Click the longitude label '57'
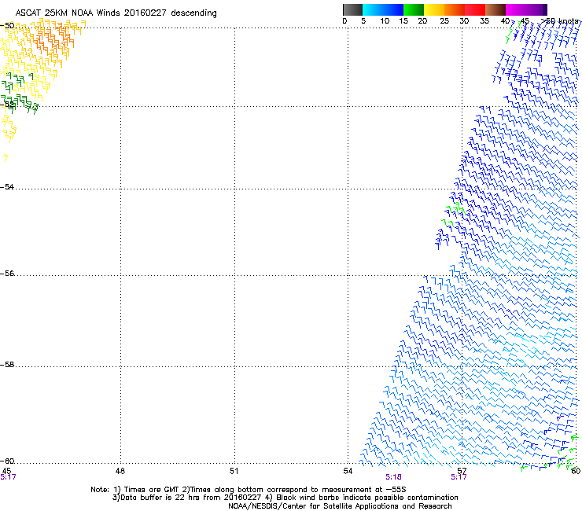582x511 pixels. pos(462,471)
